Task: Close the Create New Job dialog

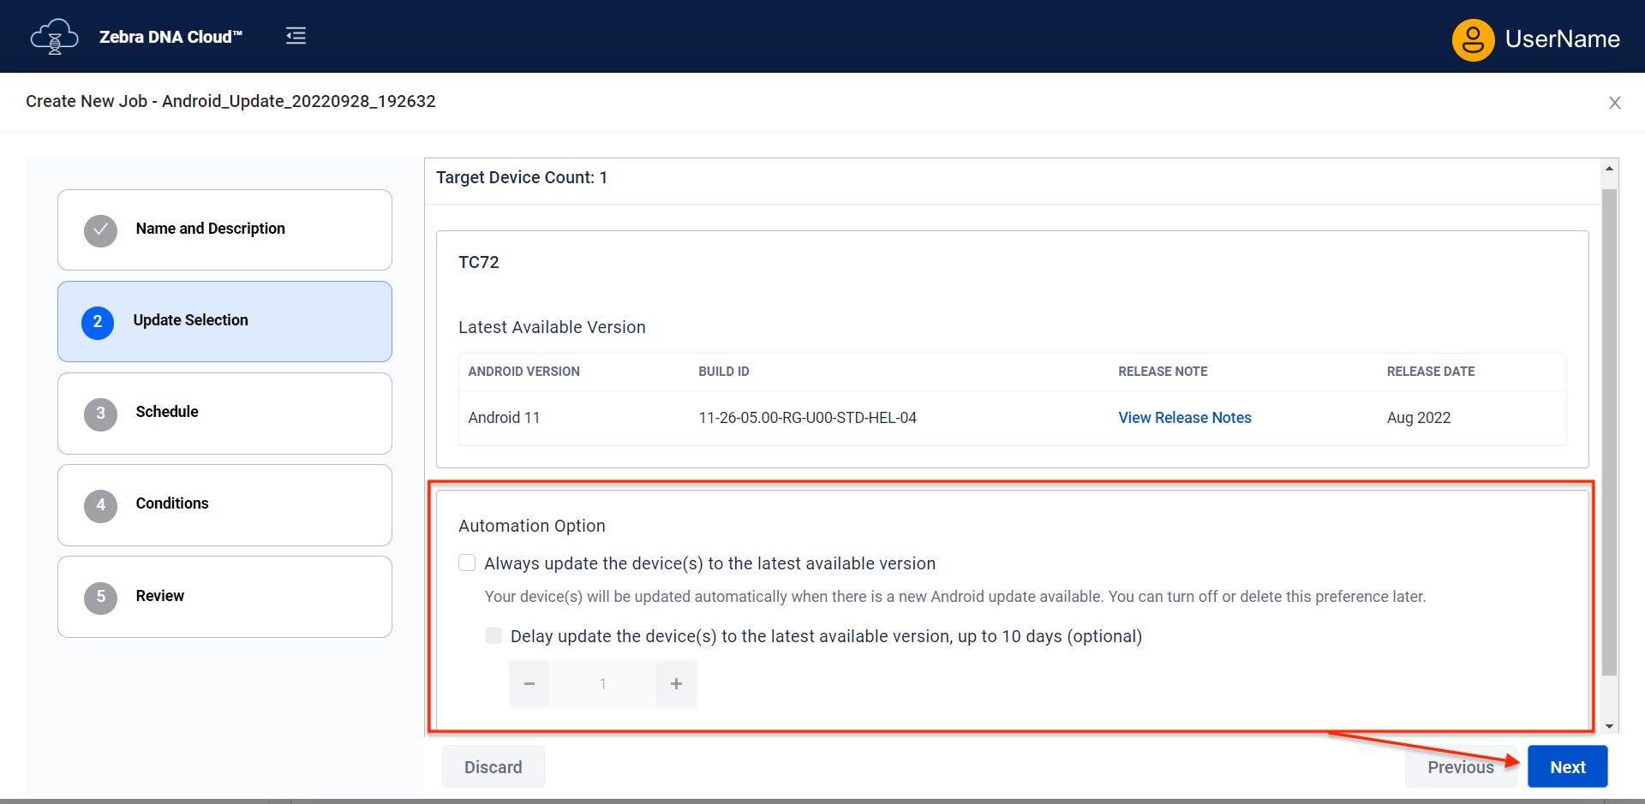Action: 1614,103
